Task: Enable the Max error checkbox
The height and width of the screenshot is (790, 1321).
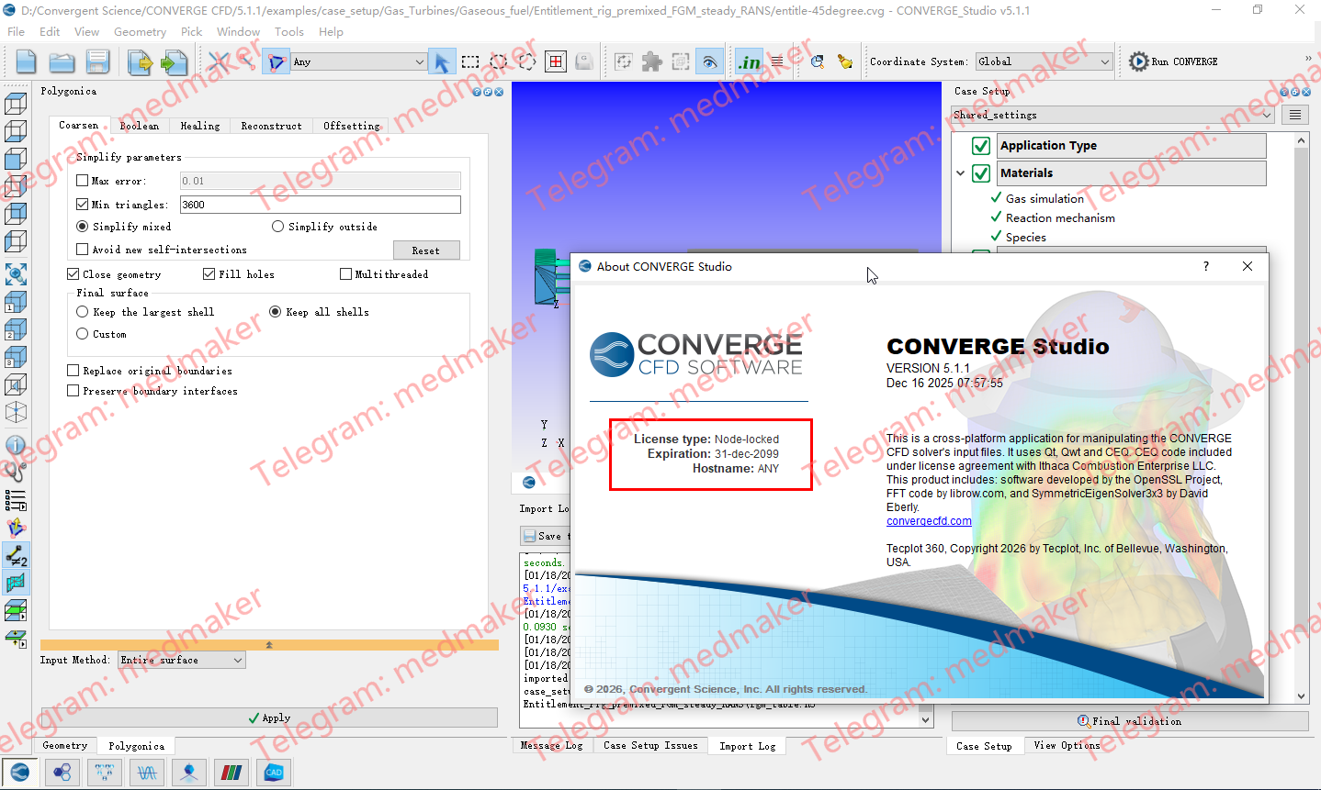Action: pyautogui.click(x=82, y=180)
